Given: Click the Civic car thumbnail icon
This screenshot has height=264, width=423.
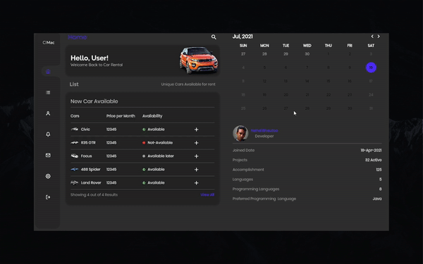Looking at the screenshot, I should (75, 130).
